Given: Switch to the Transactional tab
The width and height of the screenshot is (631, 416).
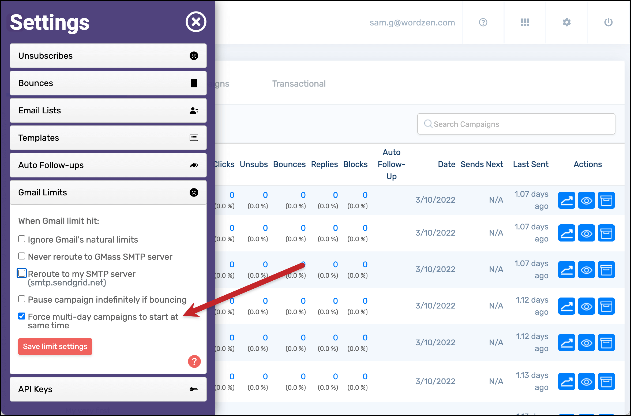Looking at the screenshot, I should click(x=299, y=84).
